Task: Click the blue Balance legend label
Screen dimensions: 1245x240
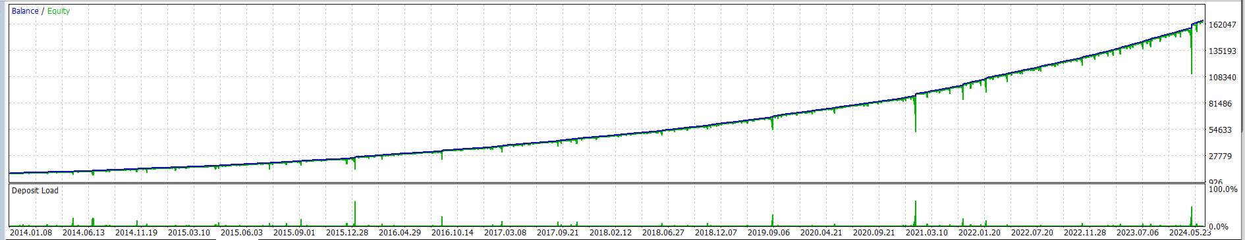Action: 25,11
